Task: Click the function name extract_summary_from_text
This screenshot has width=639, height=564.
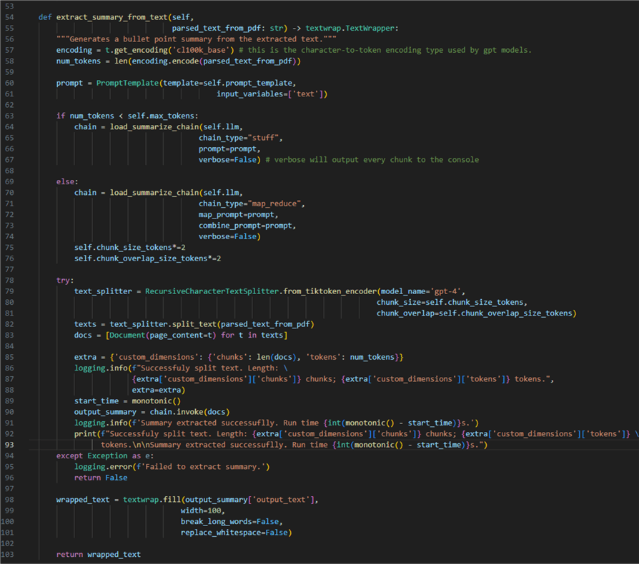Action: coord(112,17)
